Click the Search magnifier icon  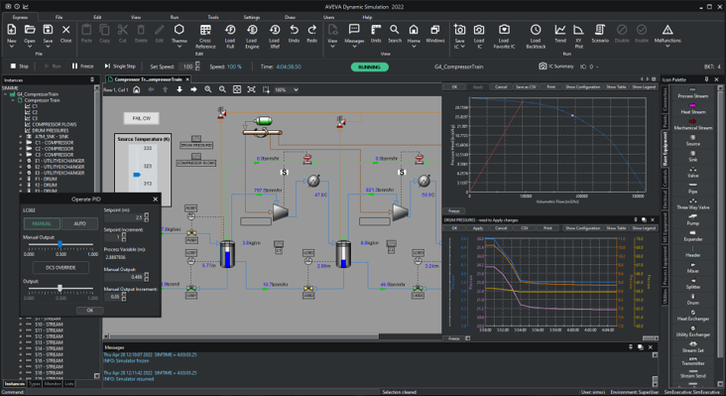tap(395, 30)
